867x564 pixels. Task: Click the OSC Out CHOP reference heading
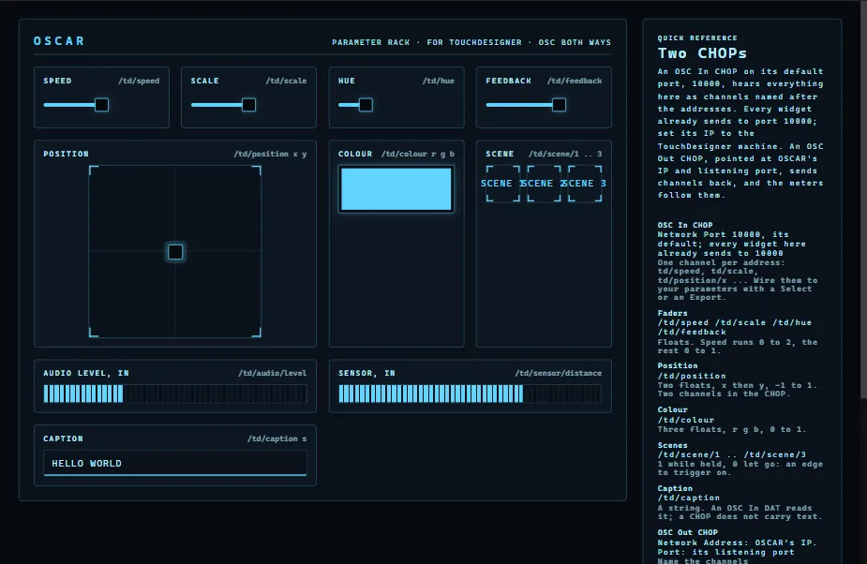point(687,532)
